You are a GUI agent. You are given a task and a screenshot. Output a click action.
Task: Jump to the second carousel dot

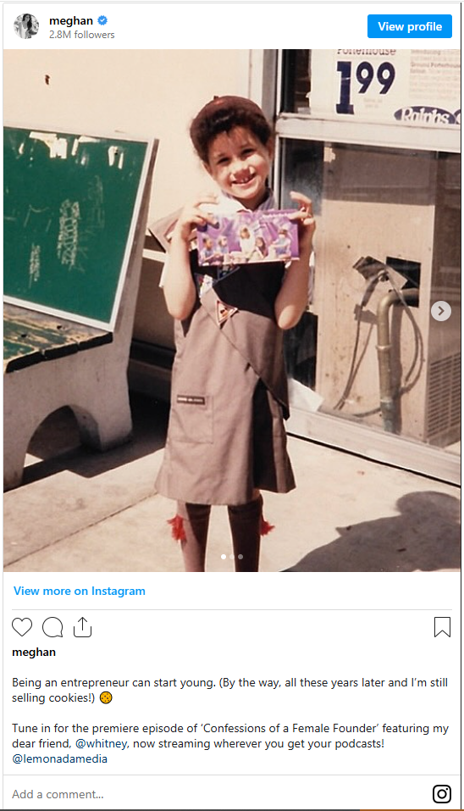click(232, 557)
